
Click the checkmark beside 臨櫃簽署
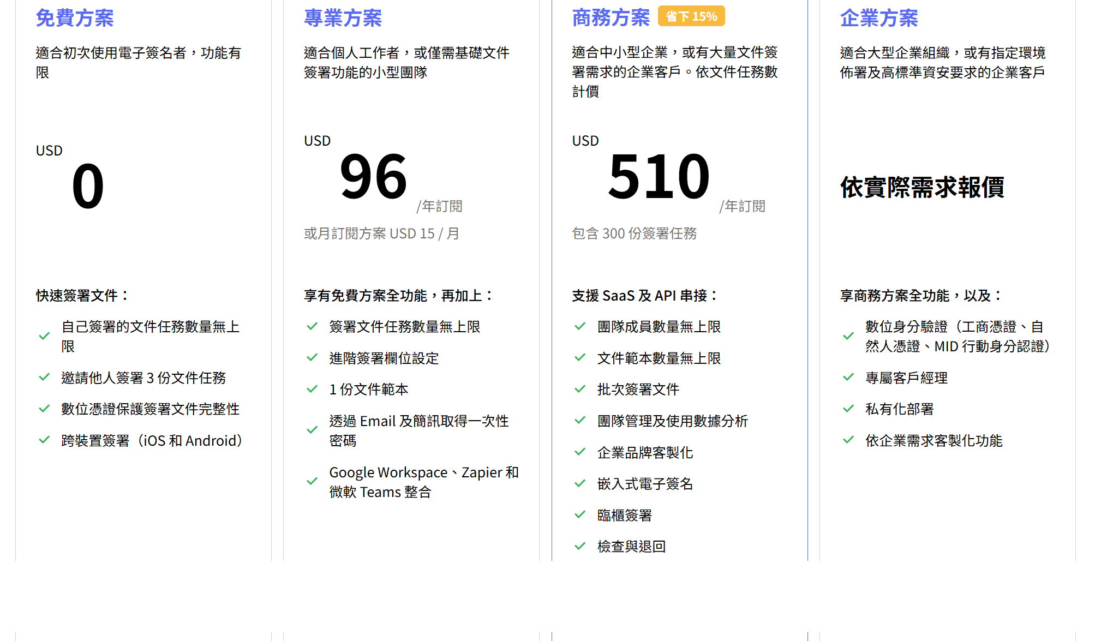pos(580,514)
